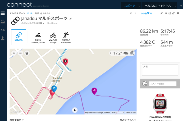Click the 544 m elevation gain value

tap(167, 42)
